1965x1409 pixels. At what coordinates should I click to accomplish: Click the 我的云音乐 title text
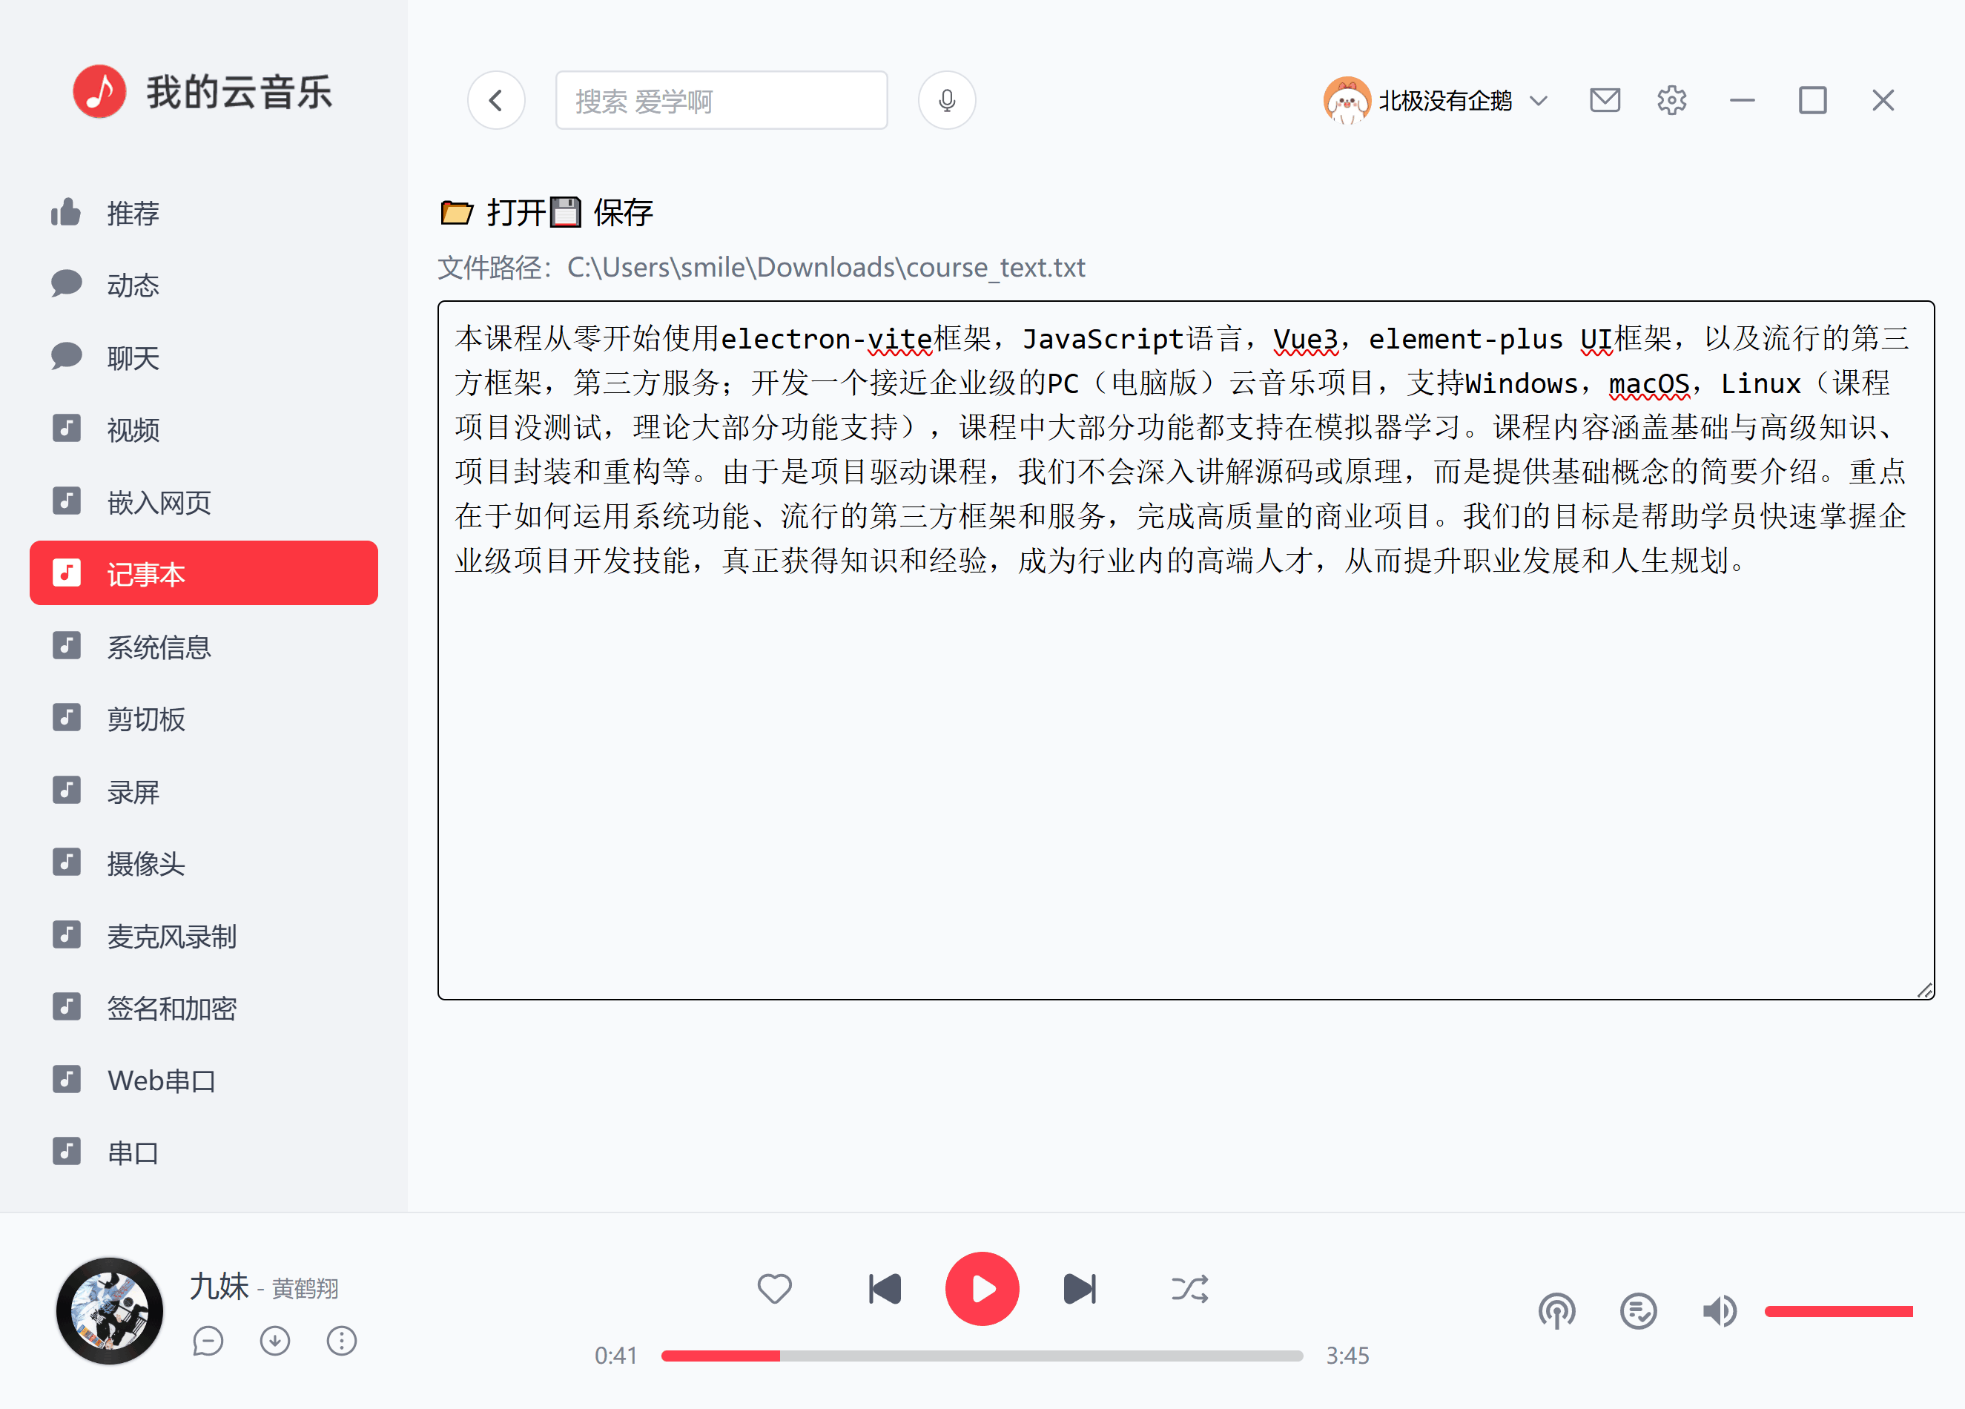point(239,92)
